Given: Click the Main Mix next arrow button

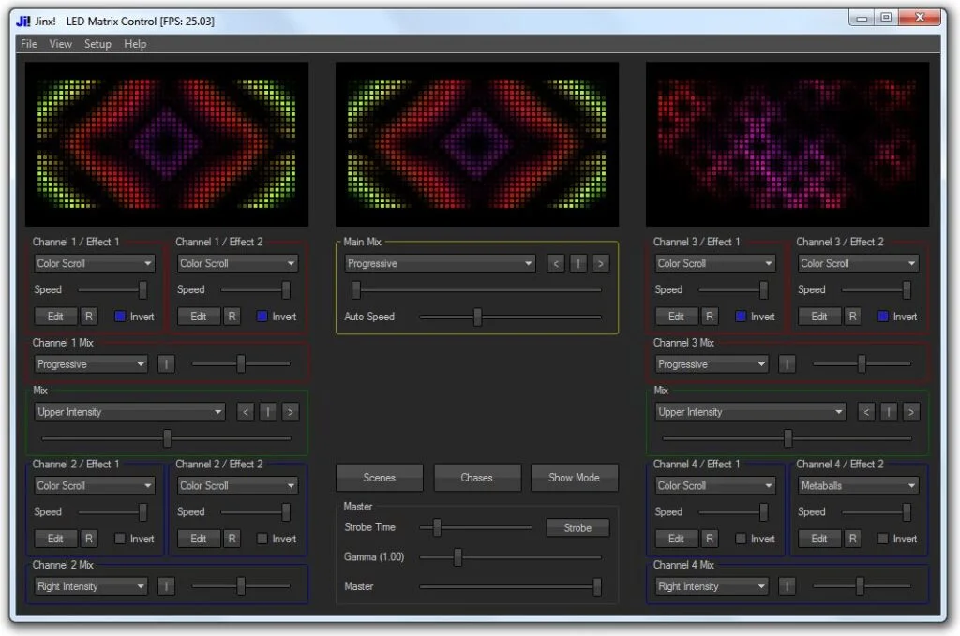Looking at the screenshot, I should pyautogui.click(x=601, y=263).
